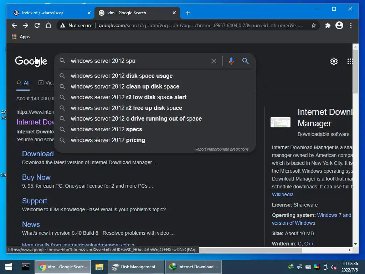
Task: Switch to Disk Management window
Action: (136, 267)
